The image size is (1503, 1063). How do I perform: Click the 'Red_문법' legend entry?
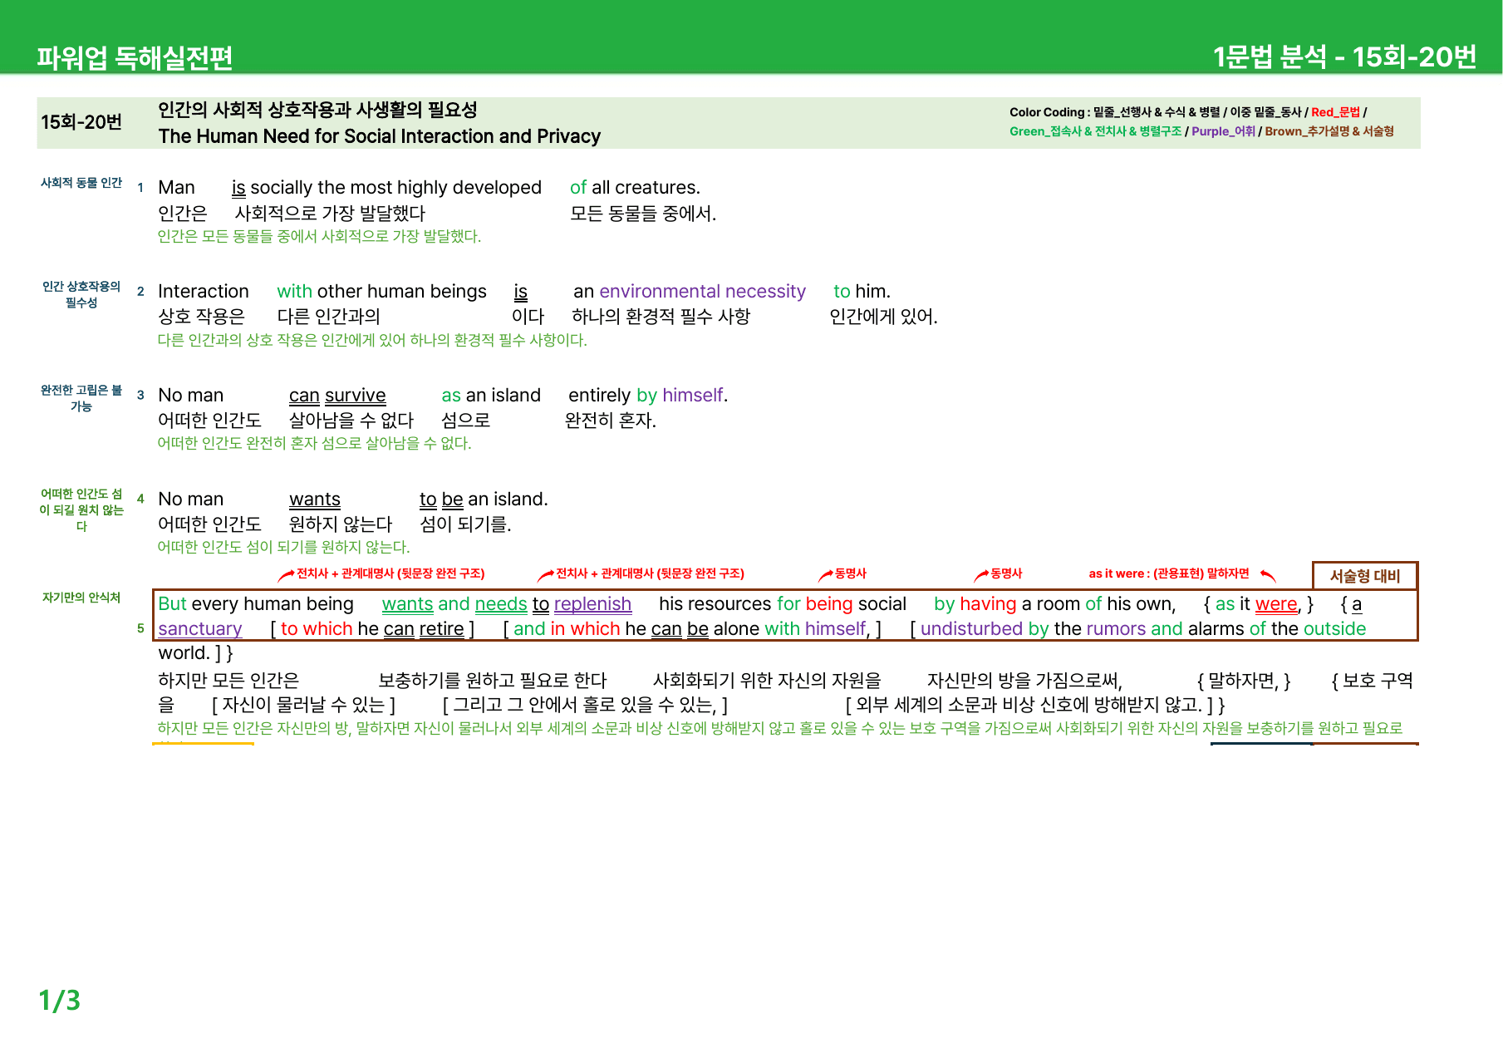(x=1335, y=112)
